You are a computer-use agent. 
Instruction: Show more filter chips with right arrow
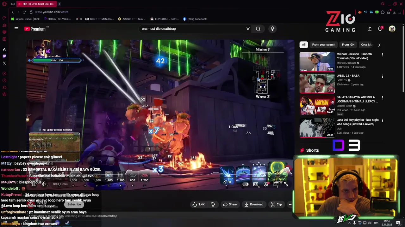pyautogui.click(x=379, y=45)
